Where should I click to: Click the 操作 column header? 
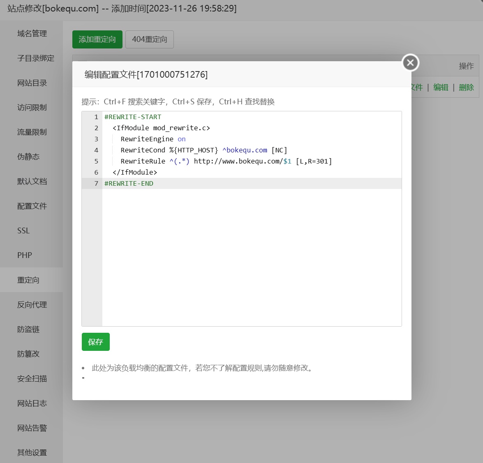coord(466,66)
